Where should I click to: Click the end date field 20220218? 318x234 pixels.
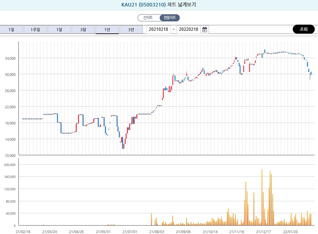[188, 29]
